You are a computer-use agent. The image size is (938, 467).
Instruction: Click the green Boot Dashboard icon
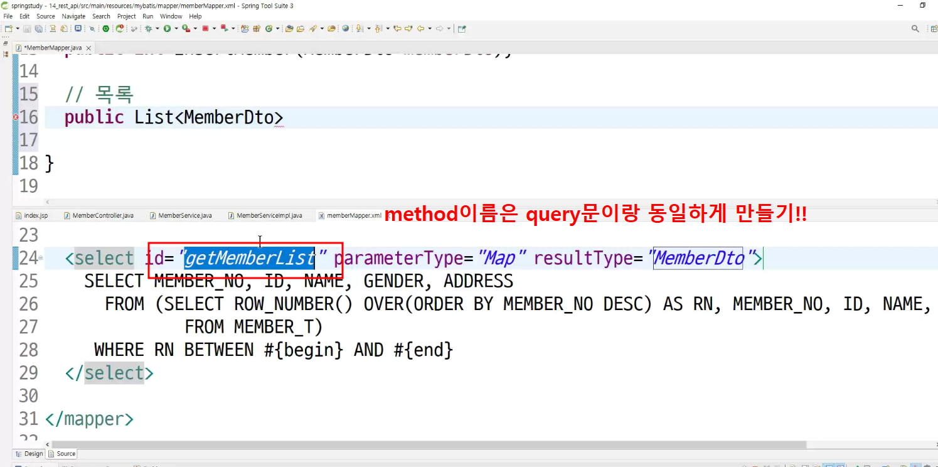pyautogui.click(x=105, y=28)
